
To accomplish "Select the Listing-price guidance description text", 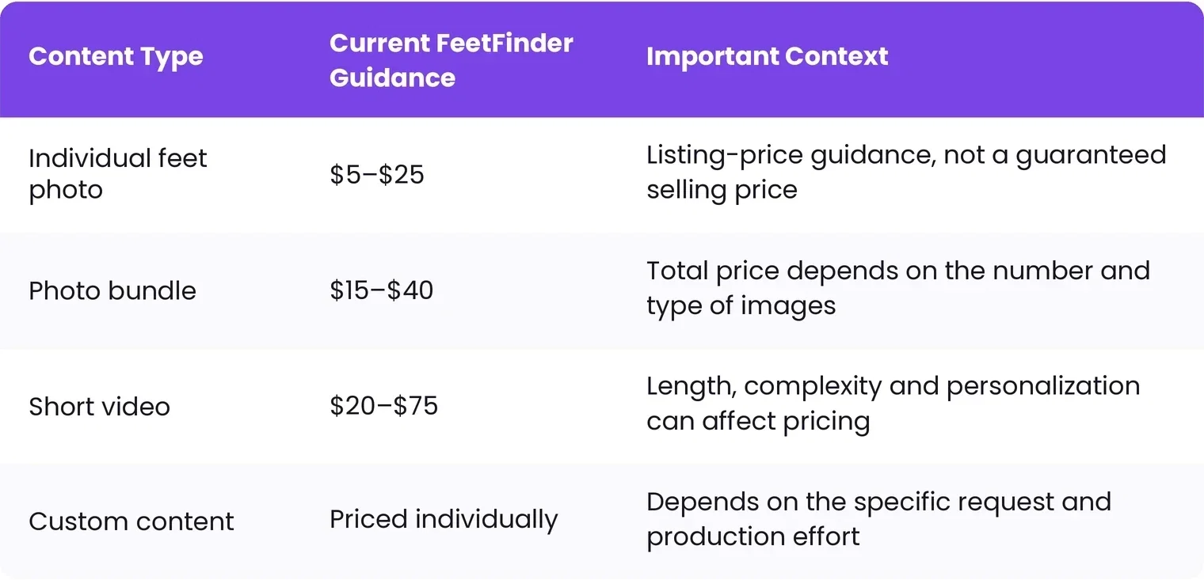I will (x=906, y=172).
